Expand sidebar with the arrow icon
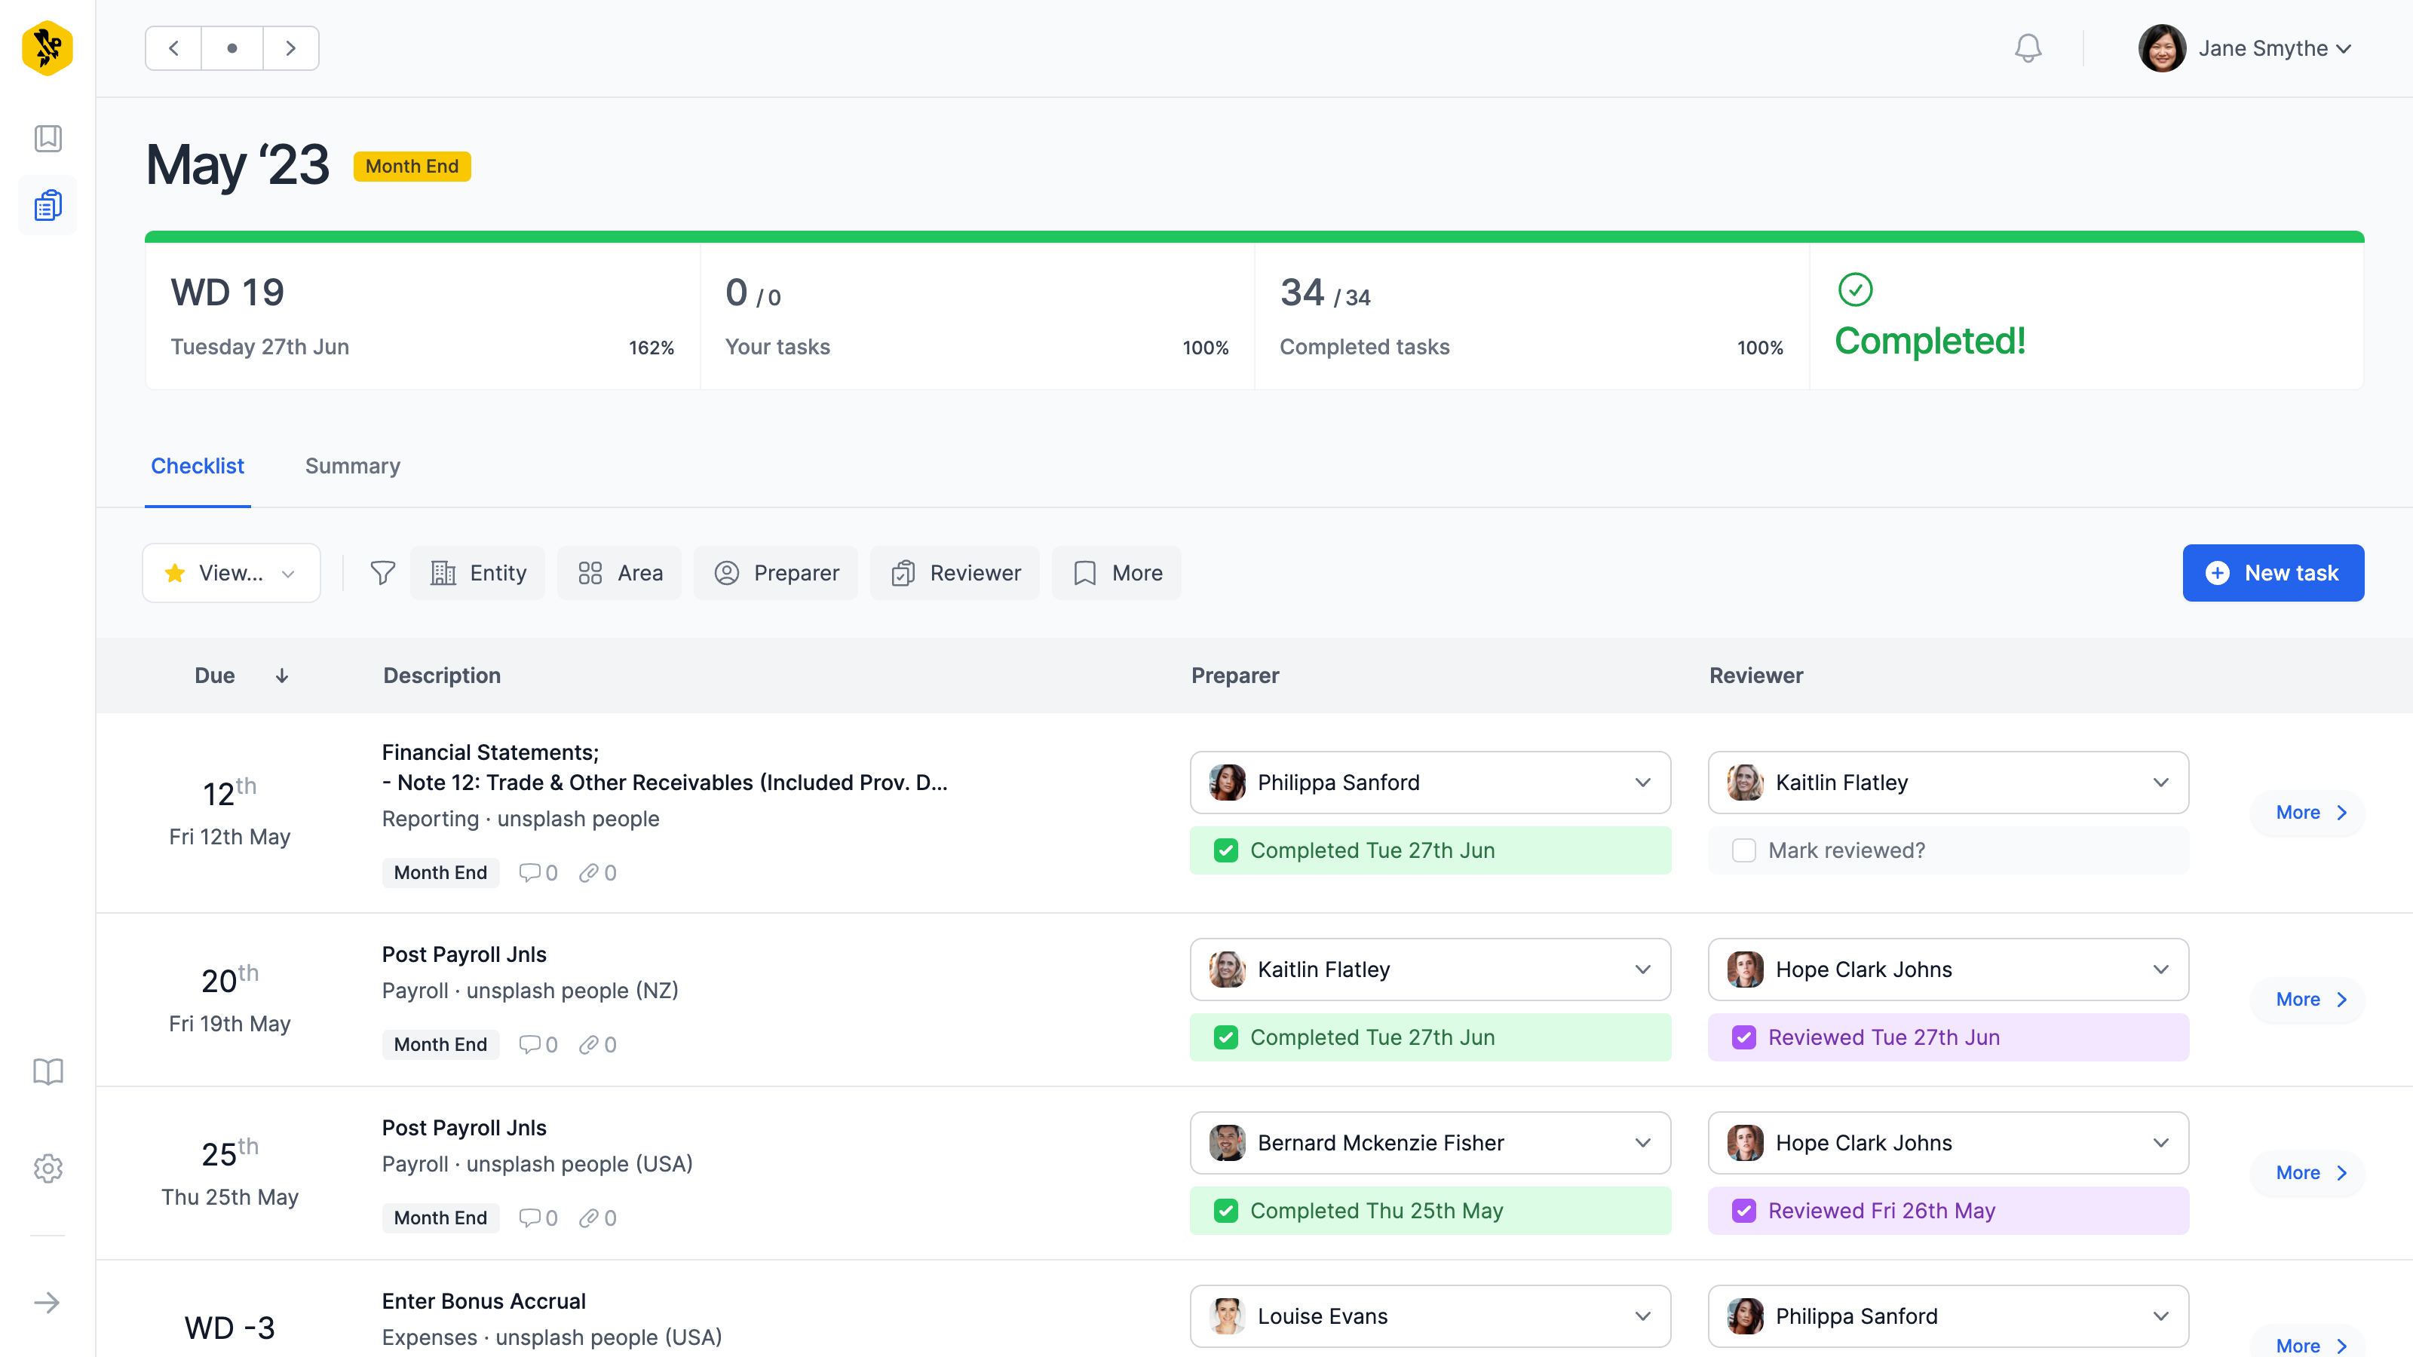The width and height of the screenshot is (2413, 1357). [x=48, y=1303]
